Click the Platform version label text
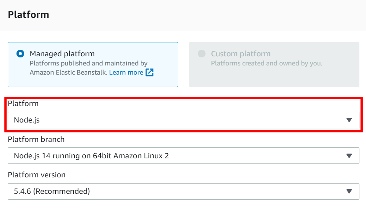This screenshot has width=366, height=211. (x=37, y=175)
